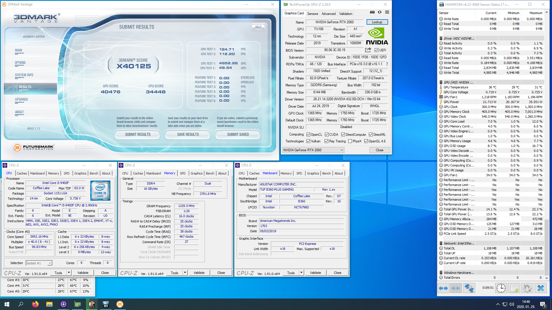Click the HWiNFO reset clock icon
Image resolution: width=552 pixels, height=310 pixels.
[501, 288]
